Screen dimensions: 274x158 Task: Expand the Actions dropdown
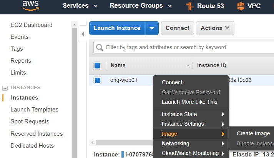[x=215, y=28]
